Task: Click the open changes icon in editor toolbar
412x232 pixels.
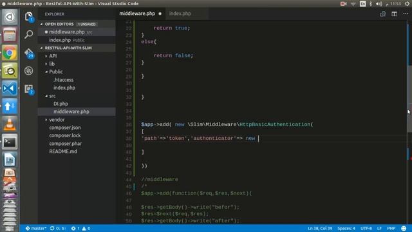Action: click(x=383, y=14)
